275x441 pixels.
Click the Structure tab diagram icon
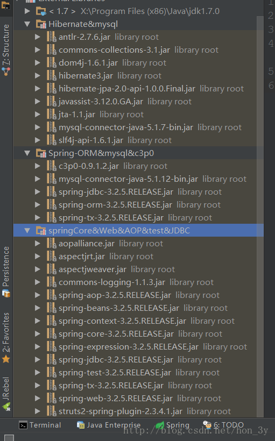pos(6,72)
